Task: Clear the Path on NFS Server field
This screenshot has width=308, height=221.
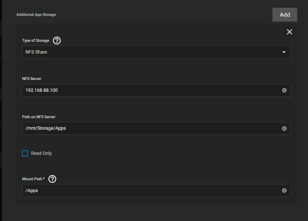Action: point(284,128)
